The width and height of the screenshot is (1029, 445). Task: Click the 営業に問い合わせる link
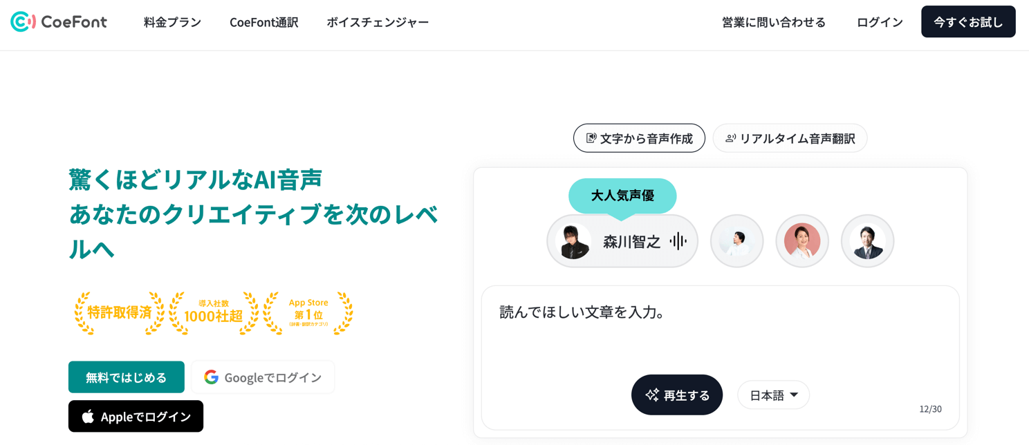[x=773, y=22]
